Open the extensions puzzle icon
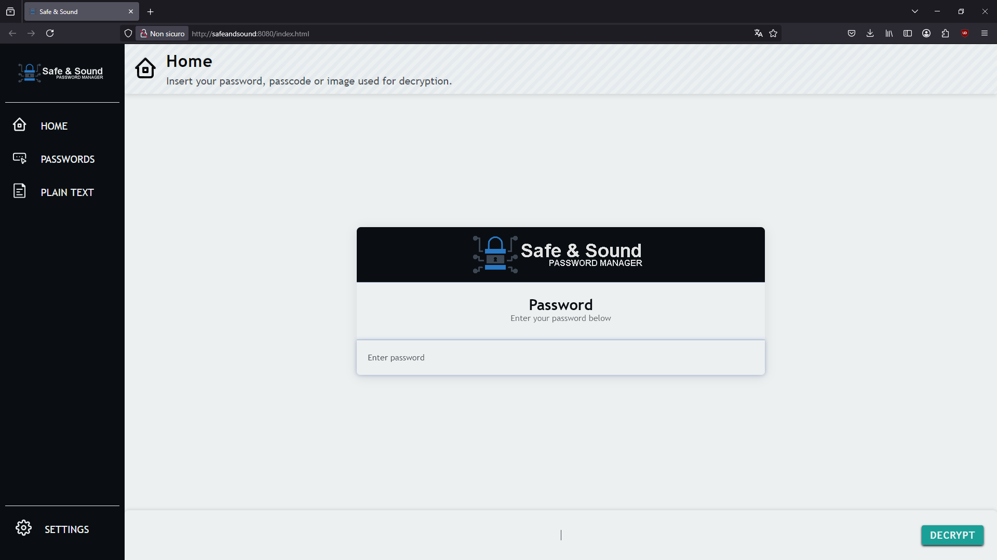Viewport: 997px width, 560px height. [945, 33]
